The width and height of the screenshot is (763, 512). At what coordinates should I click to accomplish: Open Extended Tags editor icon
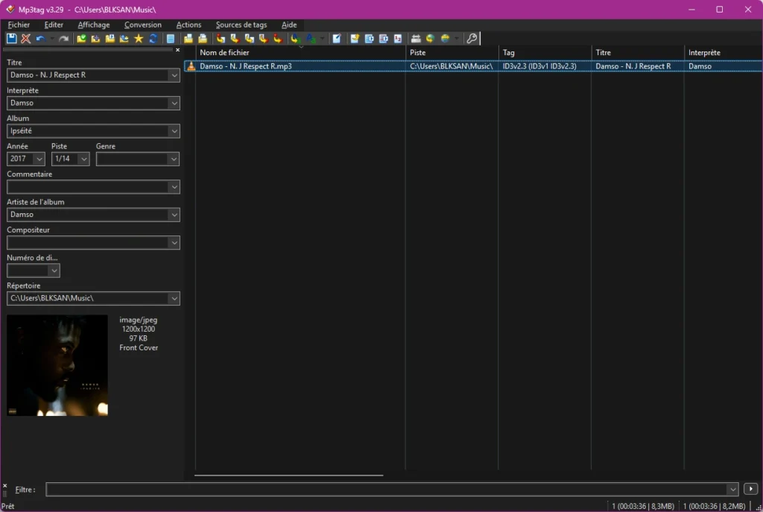coord(336,39)
